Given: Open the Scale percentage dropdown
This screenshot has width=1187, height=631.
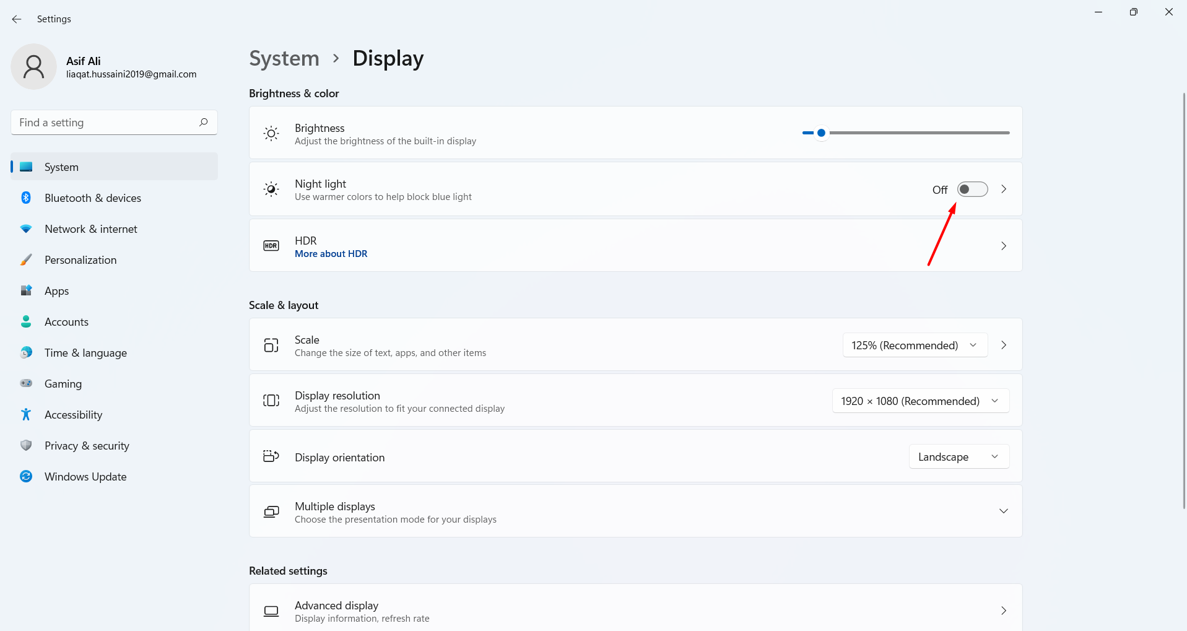Looking at the screenshot, I should click(915, 345).
